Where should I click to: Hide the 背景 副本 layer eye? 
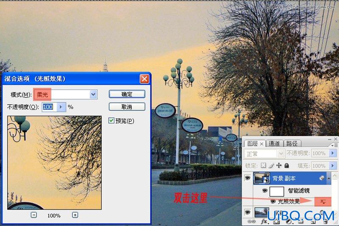coord(247,178)
